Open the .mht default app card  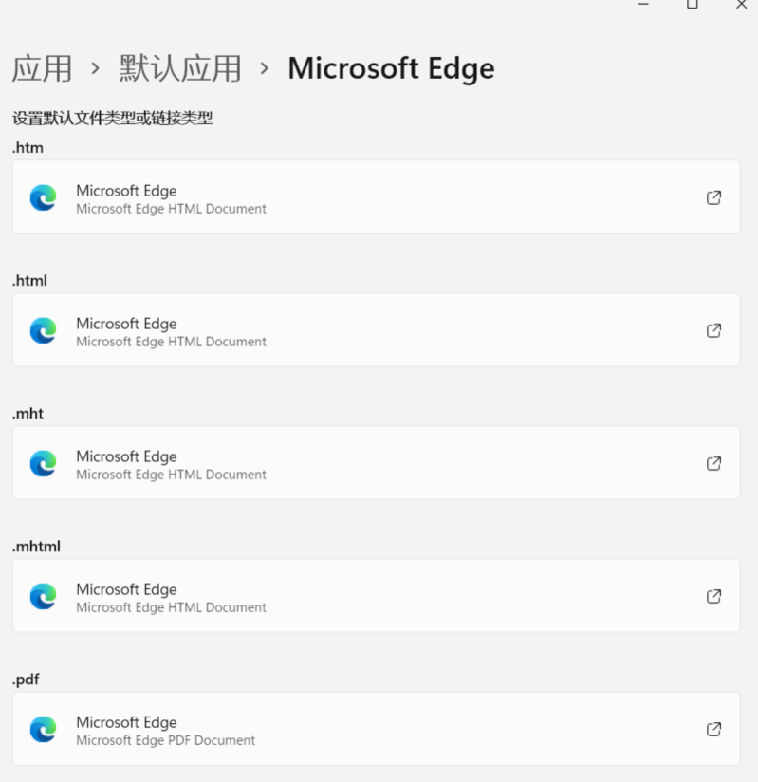(376, 463)
